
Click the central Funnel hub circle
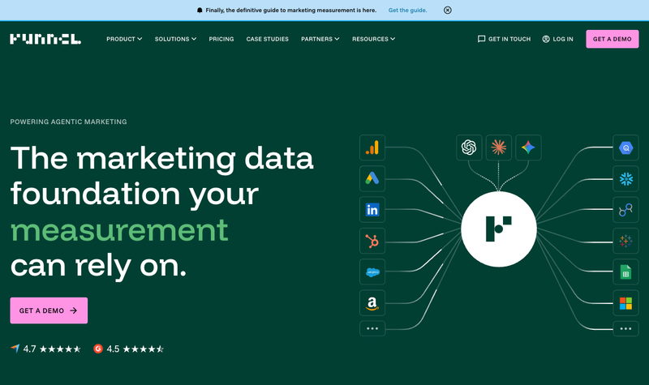(x=499, y=229)
